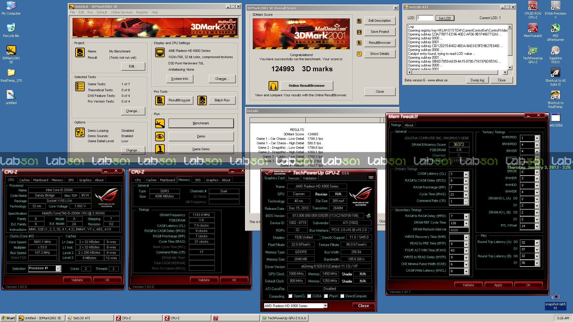Click the SetLOD log horizontal scrollbar
This screenshot has width=573, height=322.
[457, 72]
